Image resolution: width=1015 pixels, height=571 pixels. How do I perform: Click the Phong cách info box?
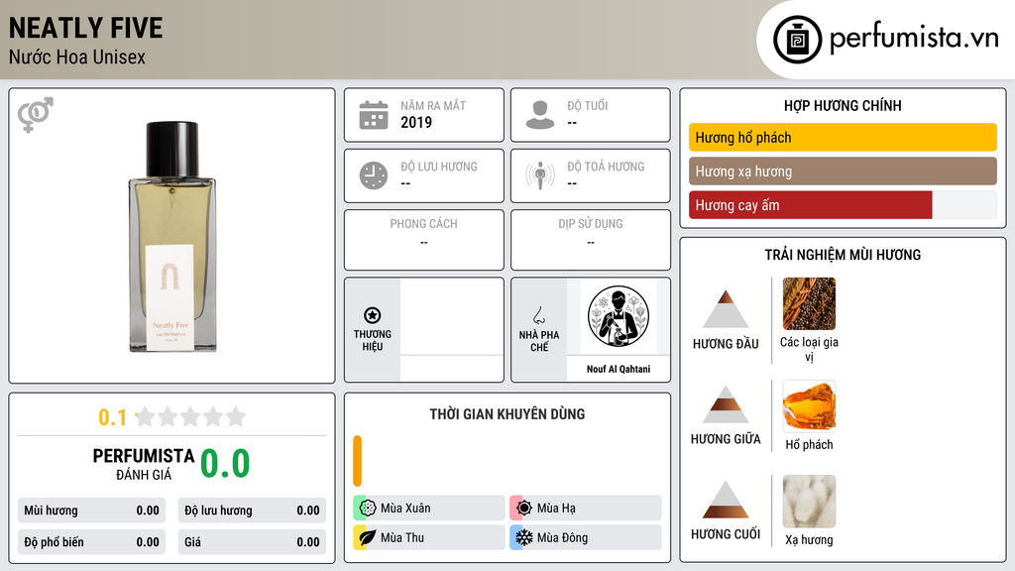pyautogui.click(x=424, y=240)
